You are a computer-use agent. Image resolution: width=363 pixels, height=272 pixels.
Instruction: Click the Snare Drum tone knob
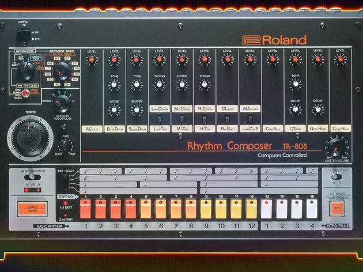[137, 85]
